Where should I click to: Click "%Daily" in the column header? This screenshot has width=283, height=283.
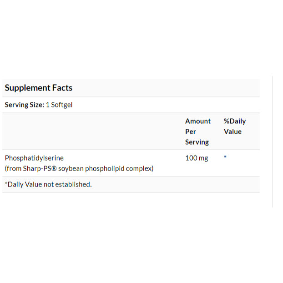235,121
